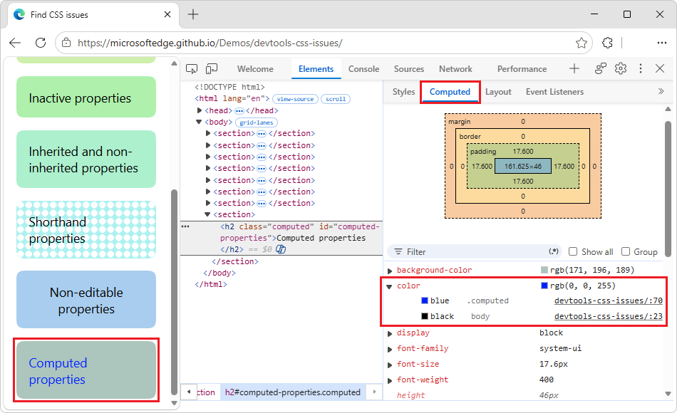Image resolution: width=677 pixels, height=413 pixels.
Task: Click the Inactive properties card
Action: [x=86, y=97]
